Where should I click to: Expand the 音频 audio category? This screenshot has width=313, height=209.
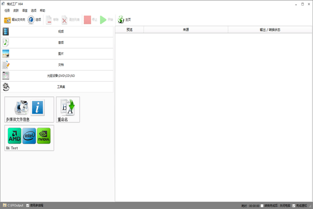click(x=57, y=43)
